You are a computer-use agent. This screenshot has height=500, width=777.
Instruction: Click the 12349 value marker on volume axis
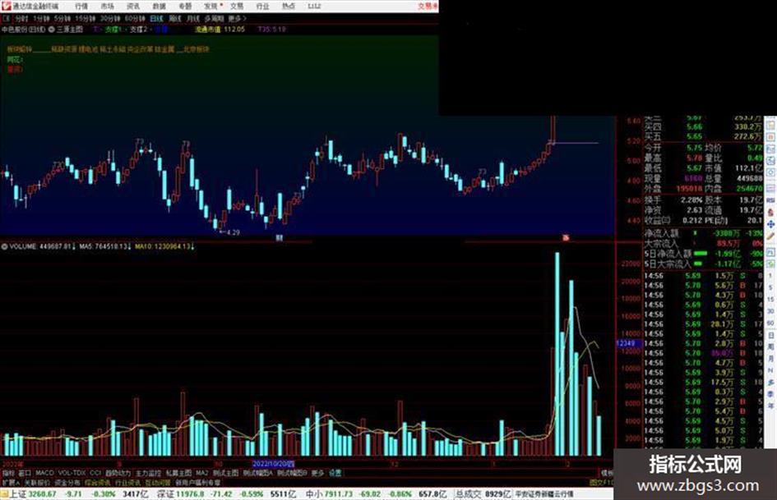coord(628,343)
